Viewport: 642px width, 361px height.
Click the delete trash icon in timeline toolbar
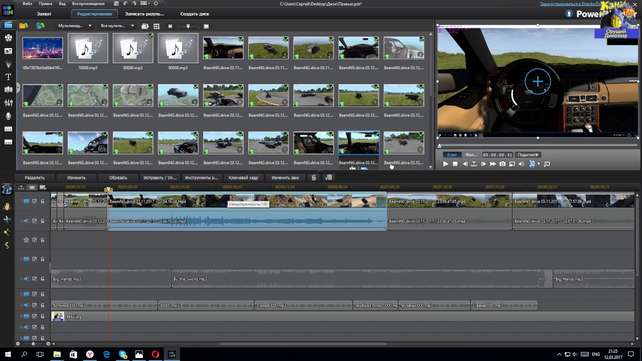point(314,177)
